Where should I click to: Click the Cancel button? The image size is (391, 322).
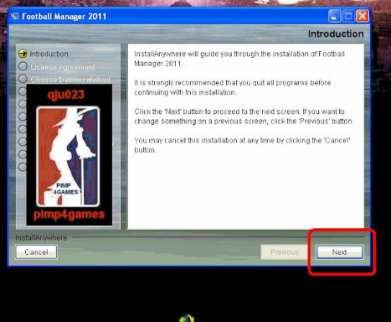36,252
